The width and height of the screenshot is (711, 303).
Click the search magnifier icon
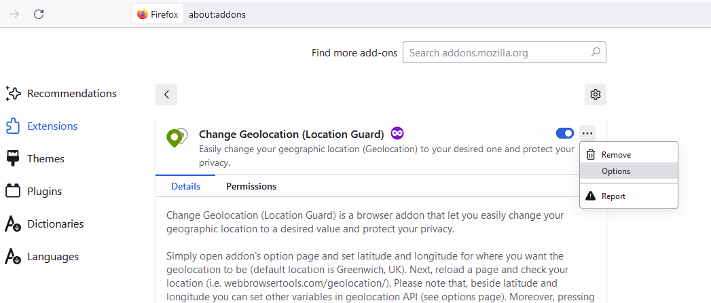pyautogui.click(x=596, y=52)
